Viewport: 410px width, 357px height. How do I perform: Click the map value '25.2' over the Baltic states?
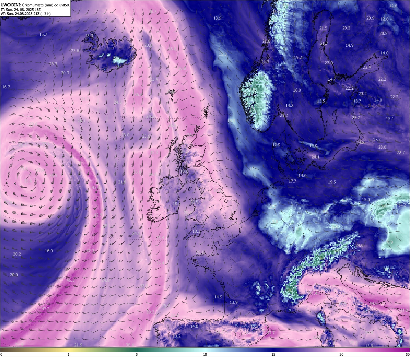[x=356, y=118]
